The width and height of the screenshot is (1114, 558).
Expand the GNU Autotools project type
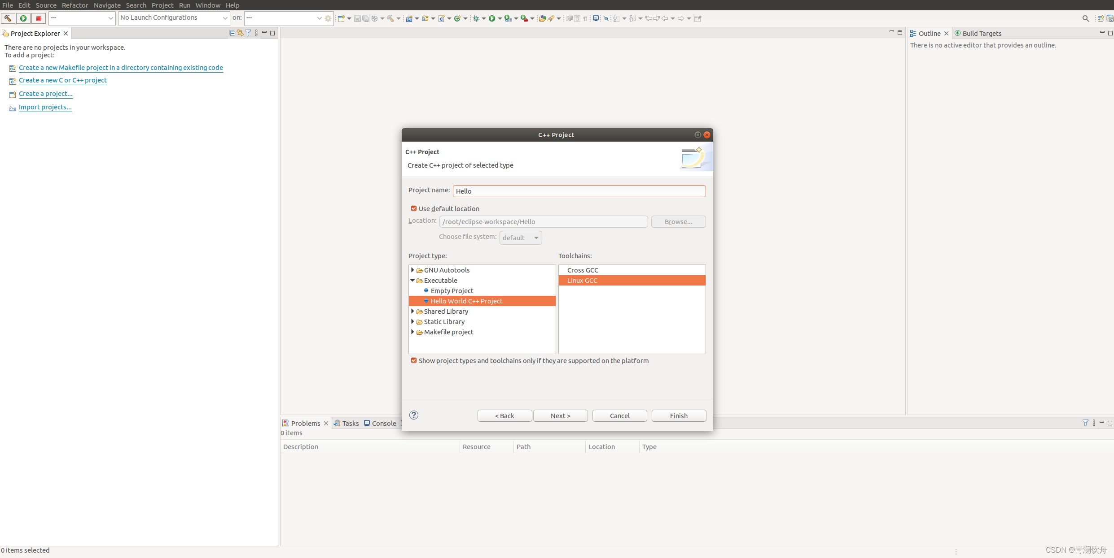pos(412,270)
